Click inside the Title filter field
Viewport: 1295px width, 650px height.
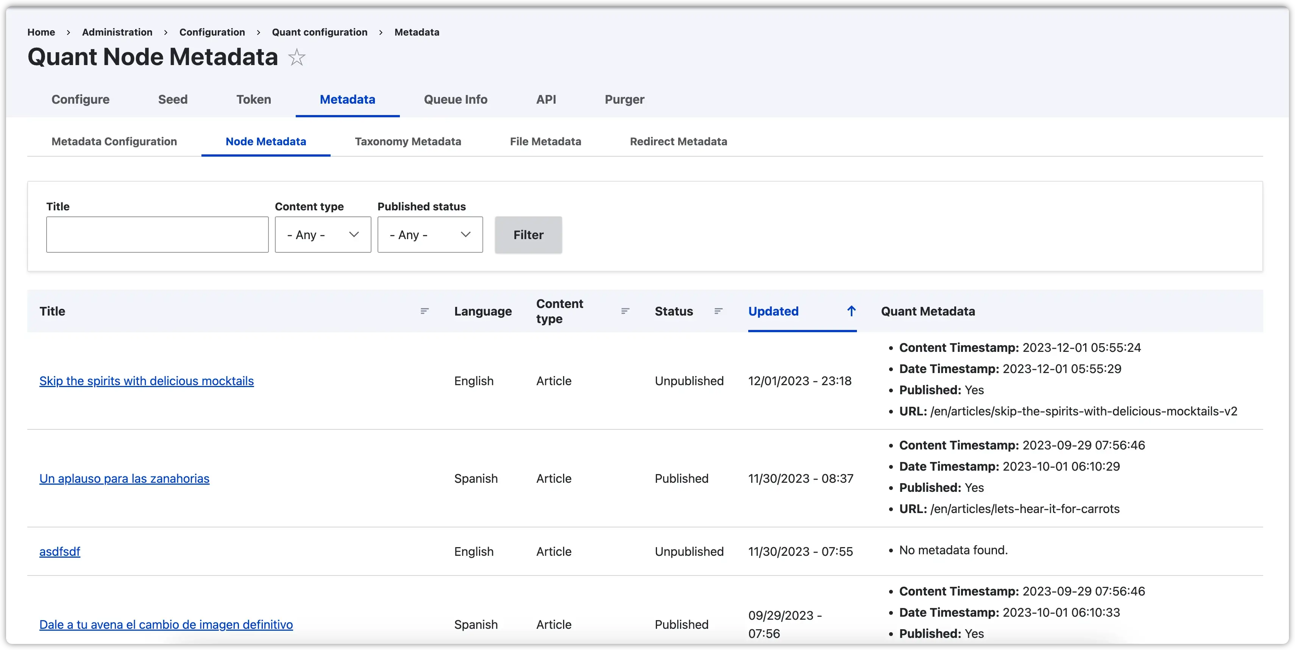coord(157,235)
